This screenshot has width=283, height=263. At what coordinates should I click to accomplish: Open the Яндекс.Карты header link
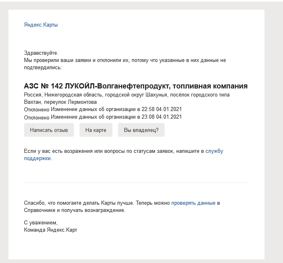[x=41, y=25]
